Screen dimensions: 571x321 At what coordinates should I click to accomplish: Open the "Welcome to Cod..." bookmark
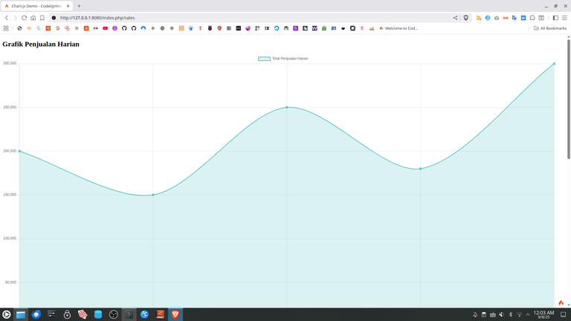tap(399, 28)
